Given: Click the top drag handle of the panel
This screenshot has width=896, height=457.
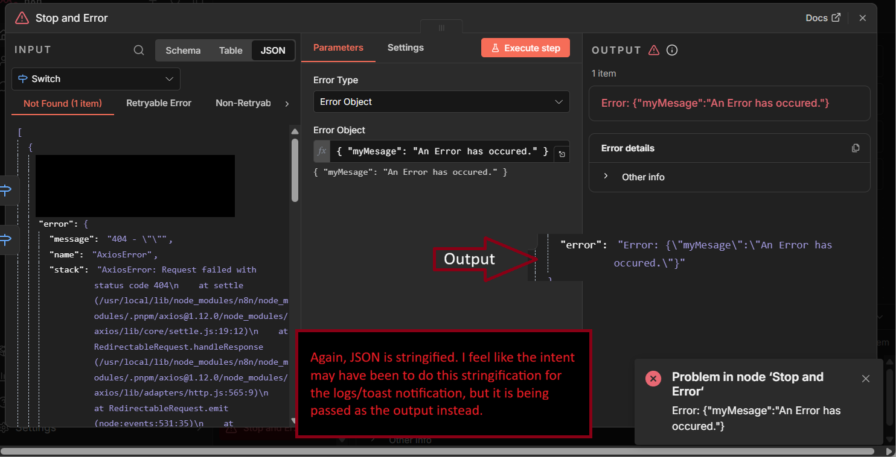Looking at the screenshot, I should (441, 28).
